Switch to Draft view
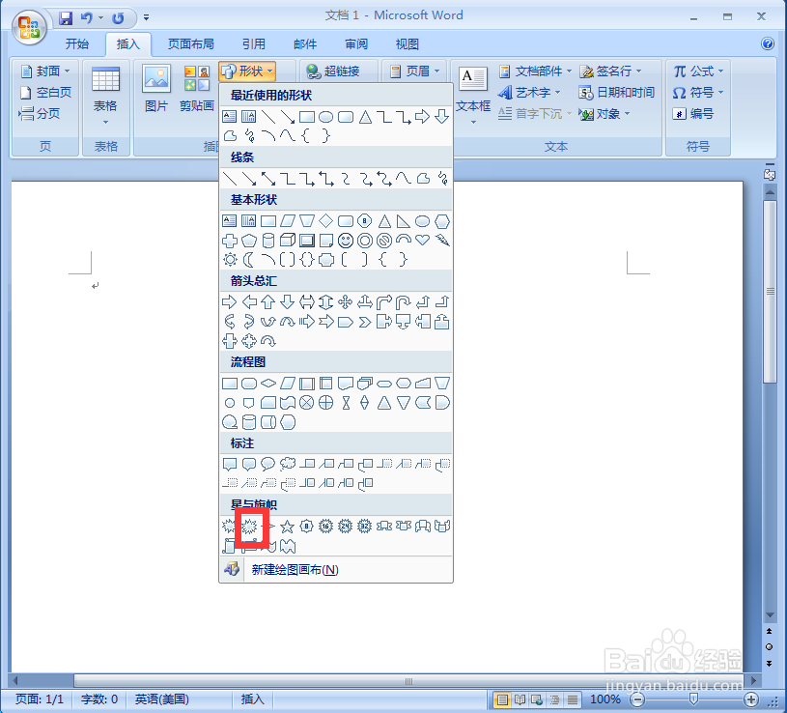 point(573,699)
